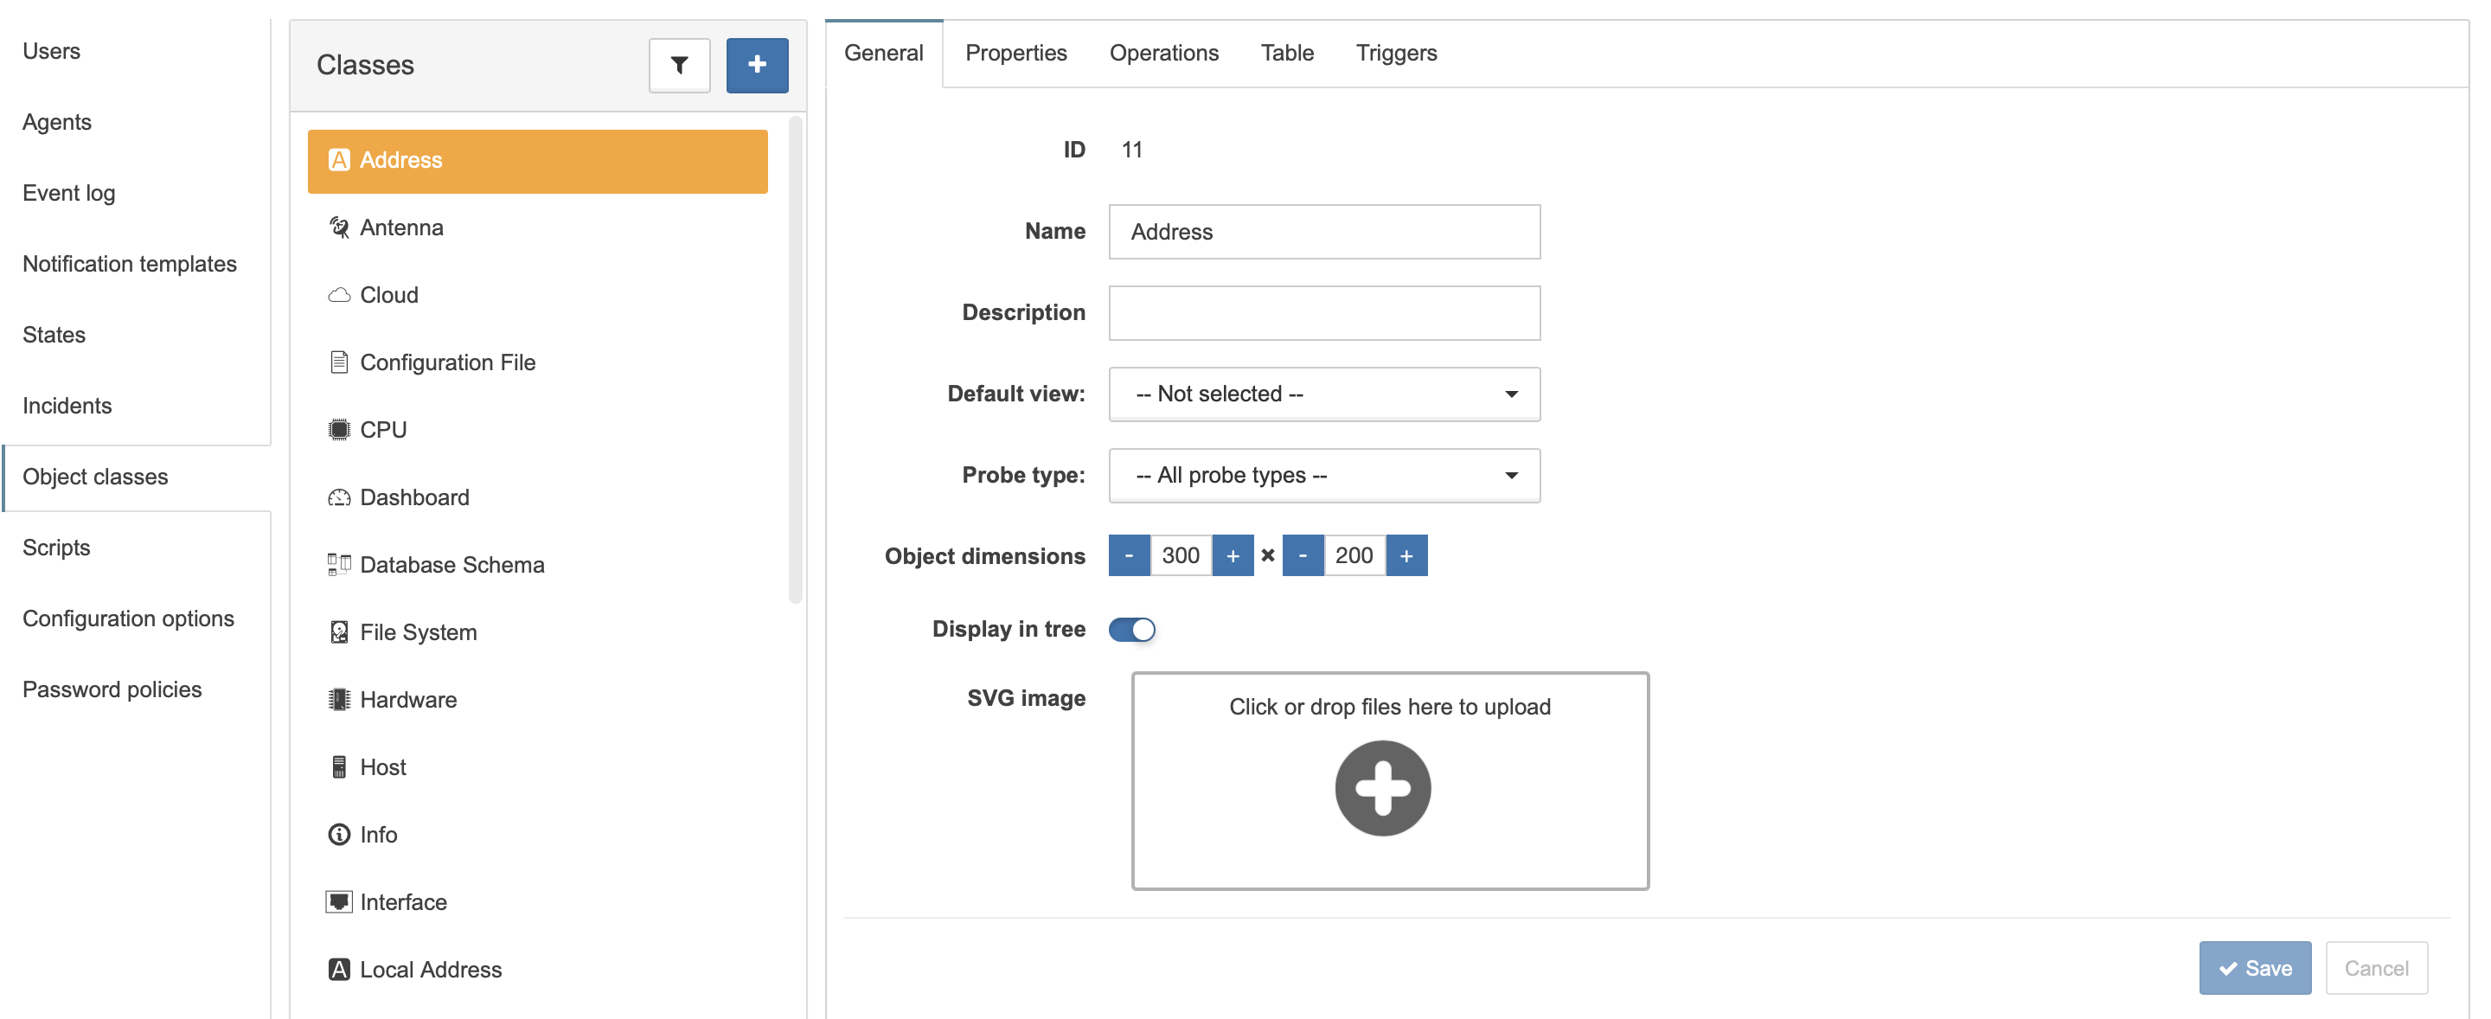2491x1019 pixels.
Task: Upload SVG image using the plus circle
Action: pos(1382,788)
